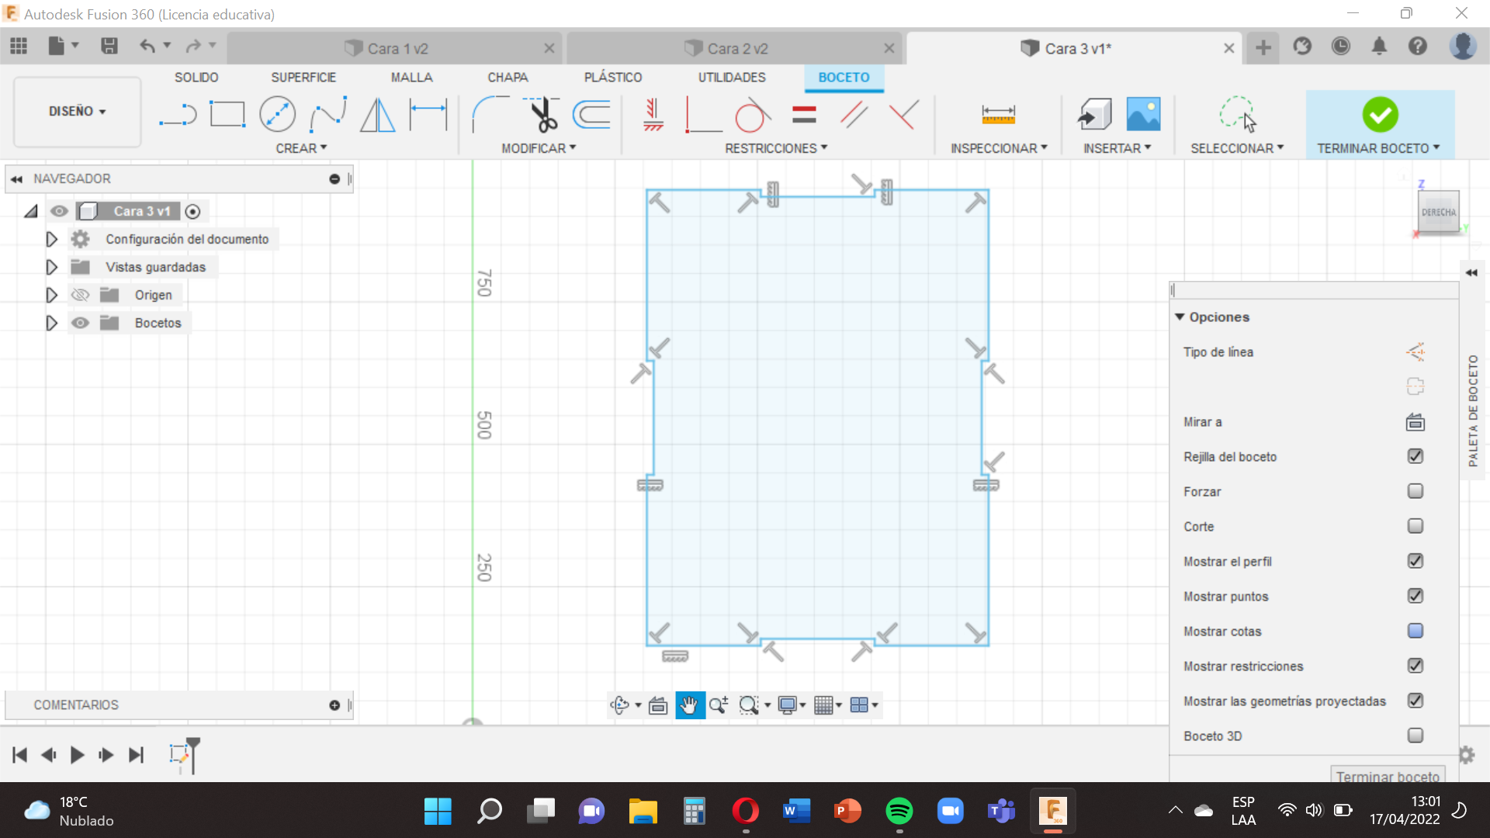Select the 2-point Rectangle tool
The image size is (1490, 838).
pos(227,115)
